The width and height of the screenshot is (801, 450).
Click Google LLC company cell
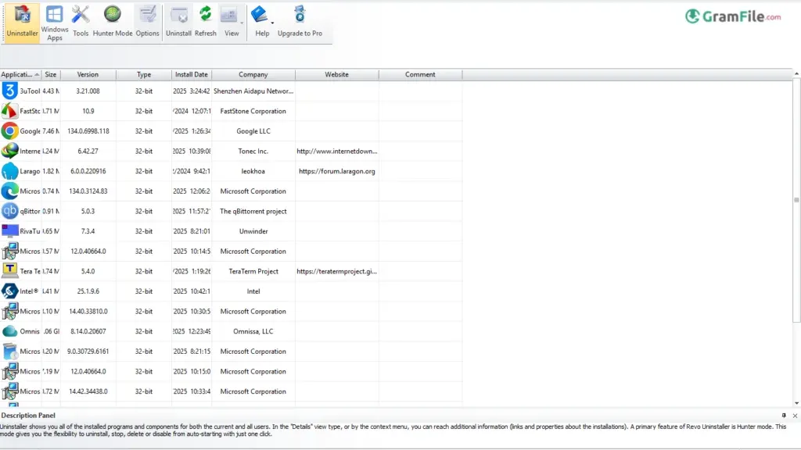[253, 130]
